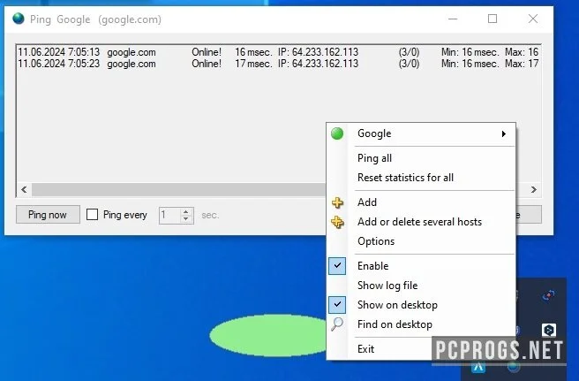The height and width of the screenshot is (381, 579).
Task: Close the Ping Google window
Action: [x=533, y=19]
